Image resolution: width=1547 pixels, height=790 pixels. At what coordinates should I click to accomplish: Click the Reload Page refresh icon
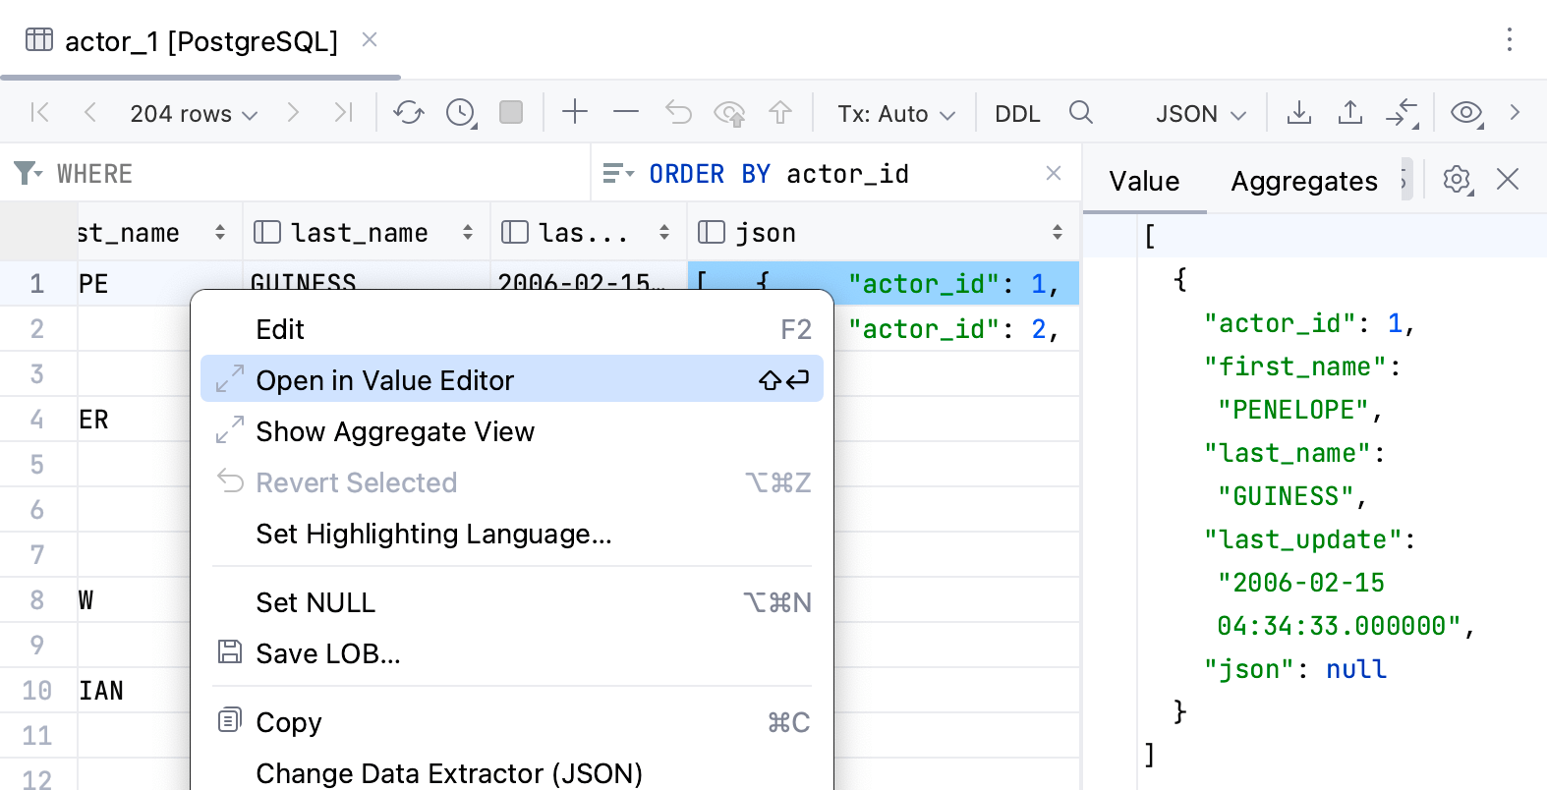pos(408,113)
